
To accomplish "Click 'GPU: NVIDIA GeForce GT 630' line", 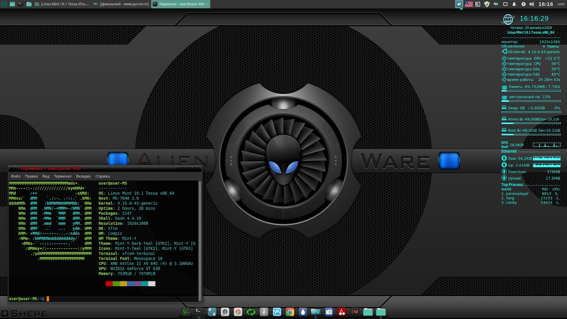I will pyautogui.click(x=129, y=268).
